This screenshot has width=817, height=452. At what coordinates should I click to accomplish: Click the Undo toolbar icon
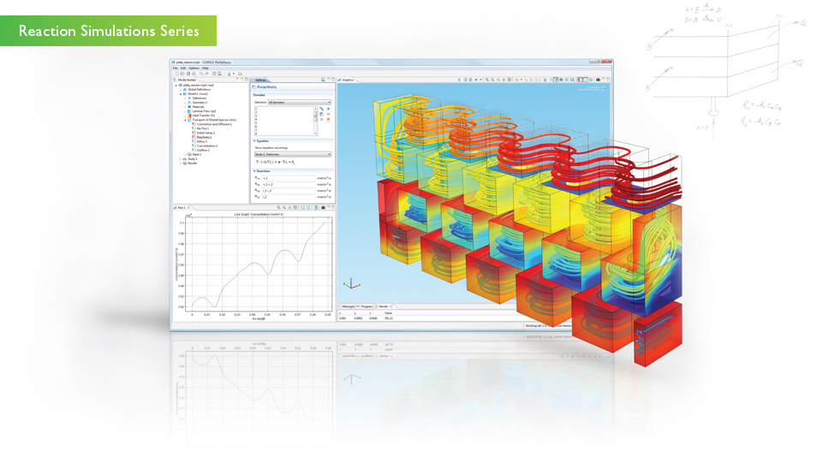click(201, 74)
